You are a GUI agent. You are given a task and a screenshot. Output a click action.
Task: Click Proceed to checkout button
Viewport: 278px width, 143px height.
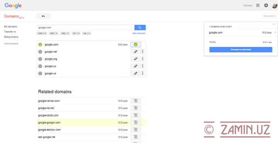[x=241, y=50]
